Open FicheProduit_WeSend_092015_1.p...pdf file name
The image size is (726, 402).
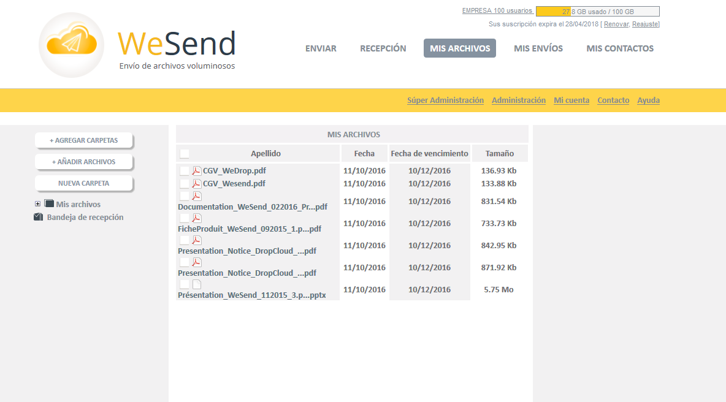click(250, 229)
